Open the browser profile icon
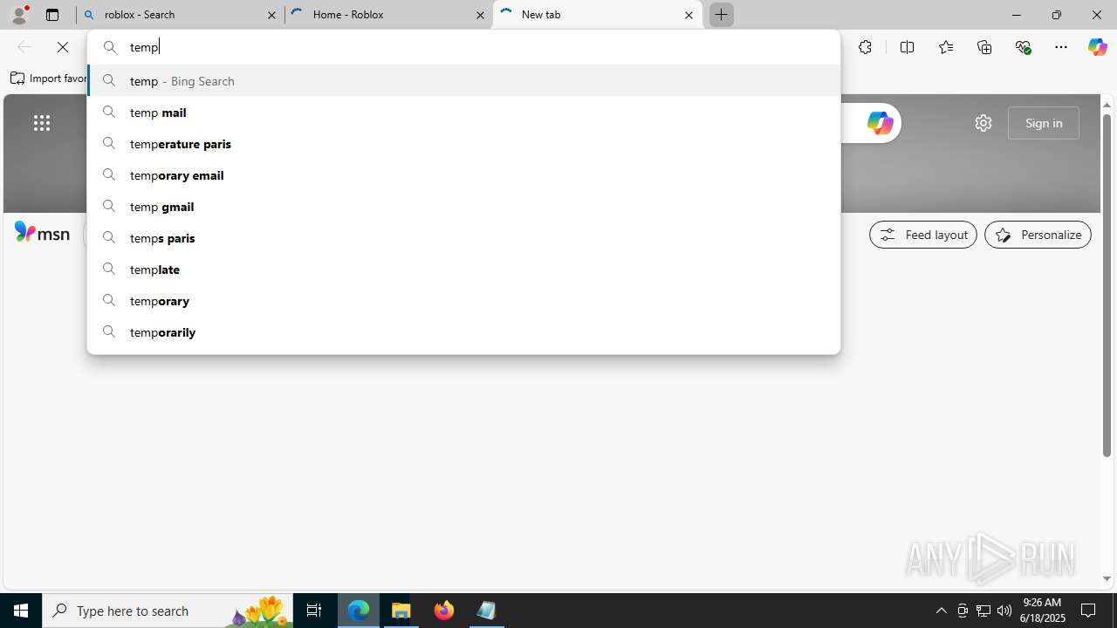This screenshot has width=1117, height=628. [19, 15]
